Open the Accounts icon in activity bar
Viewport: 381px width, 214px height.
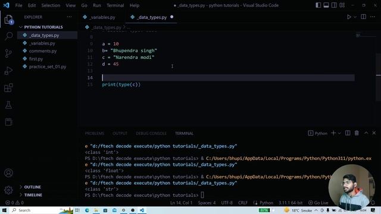(x=8, y=173)
